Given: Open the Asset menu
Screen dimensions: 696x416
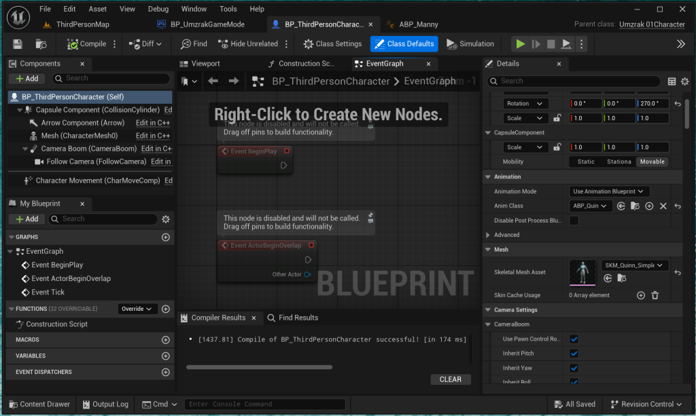Looking at the screenshot, I should tap(97, 9).
